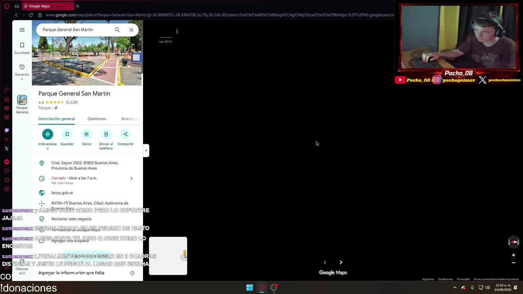Open a new browser tab
523x294 pixels.
pos(77,6)
